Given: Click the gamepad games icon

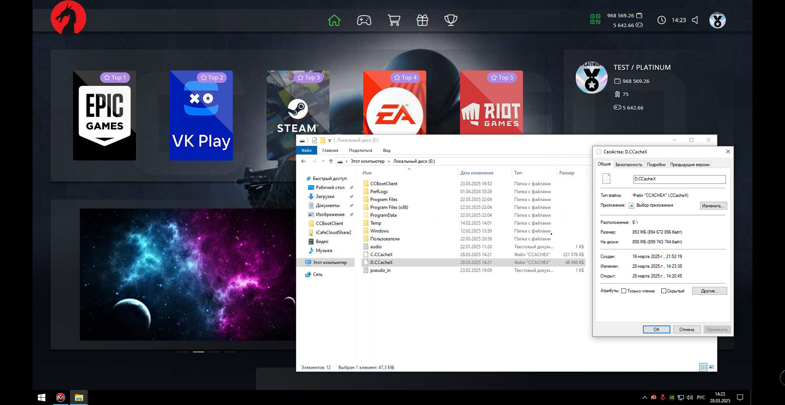Looking at the screenshot, I should click(x=364, y=20).
